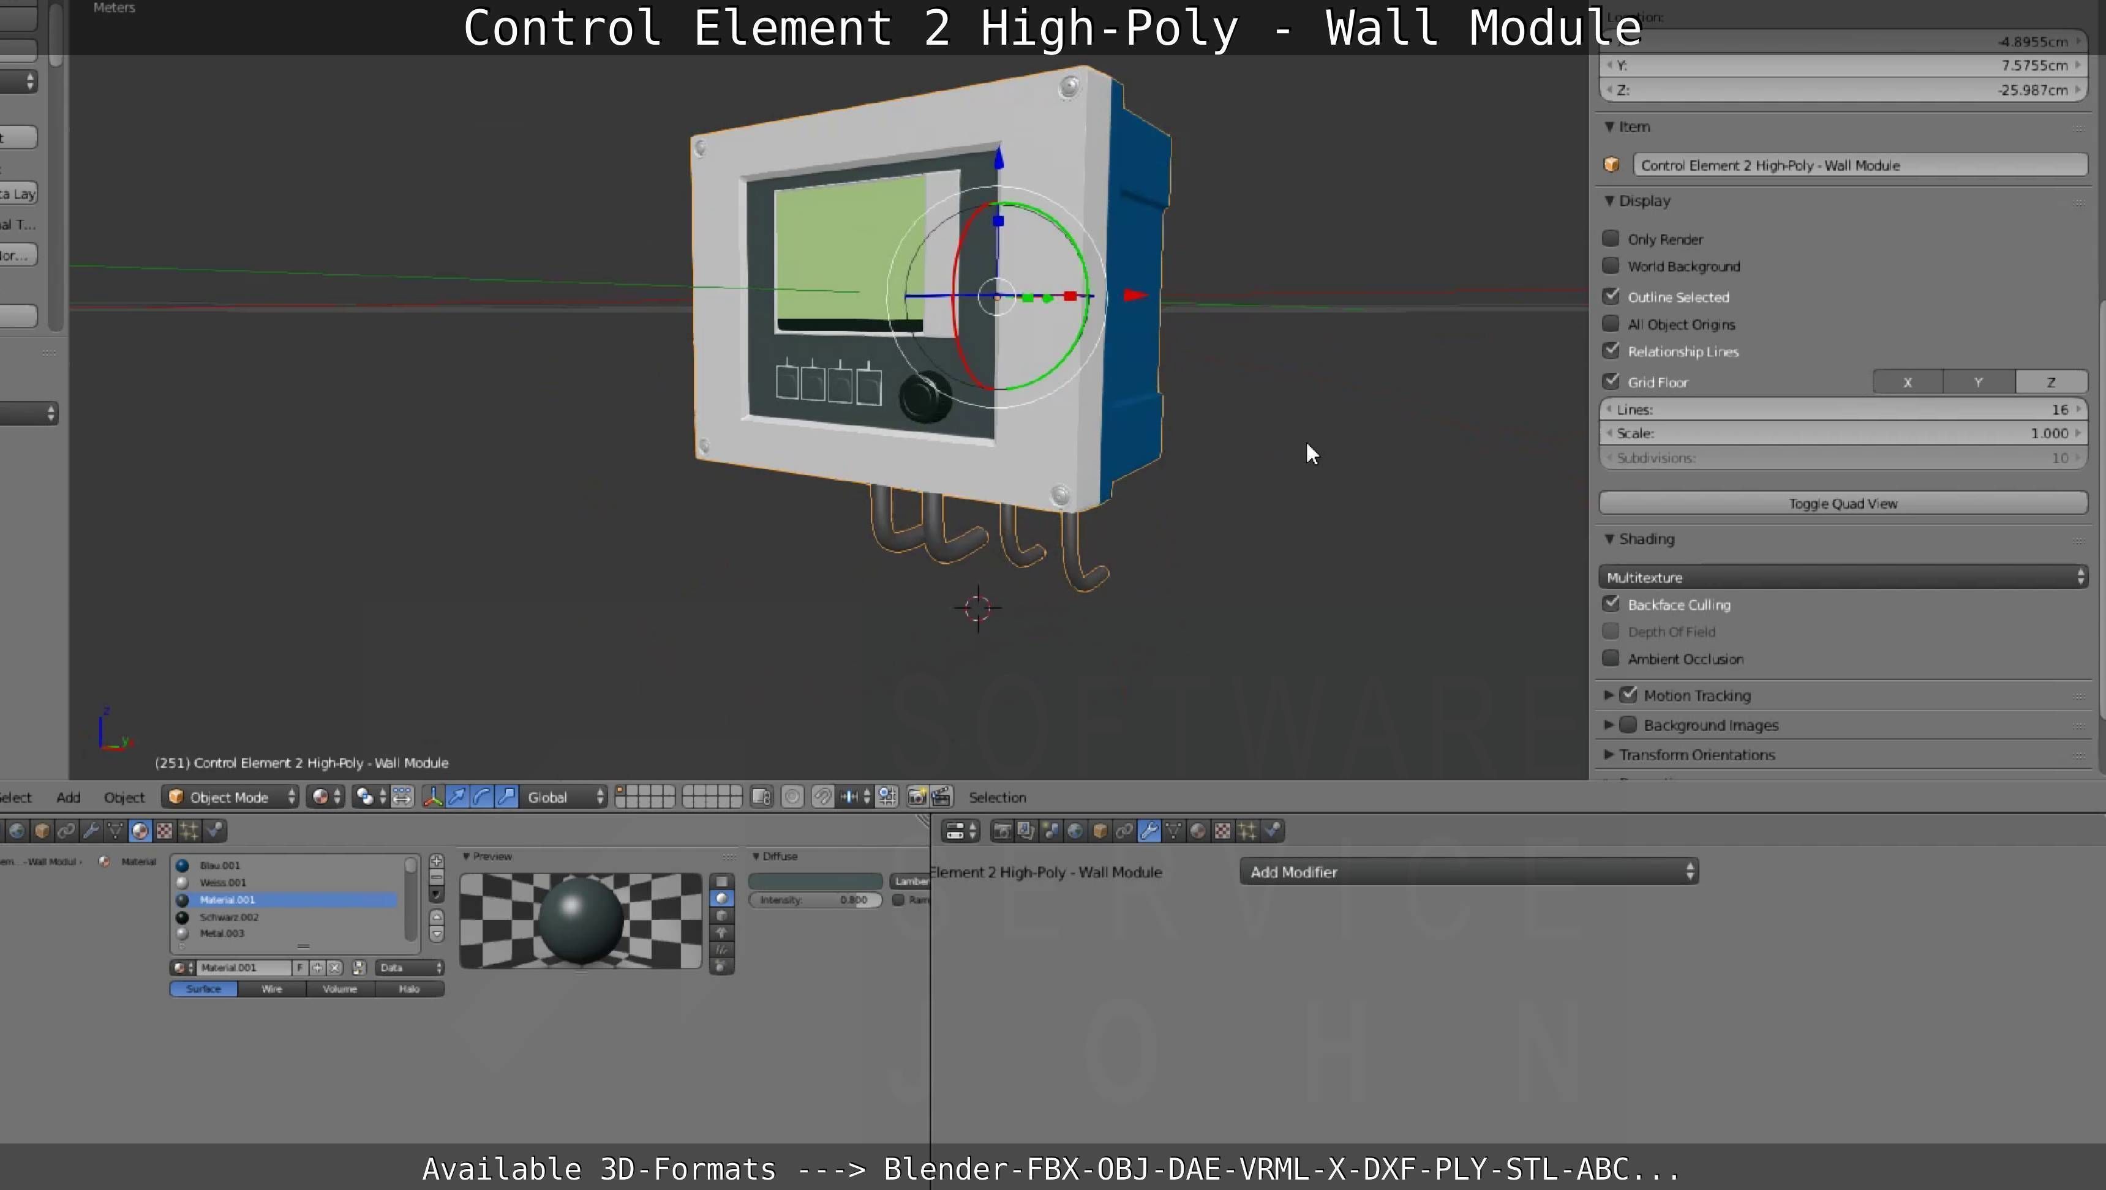This screenshot has width=2106, height=1190.
Task: Open Render Layers tab in right properties editor
Action: (x=1026, y=831)
